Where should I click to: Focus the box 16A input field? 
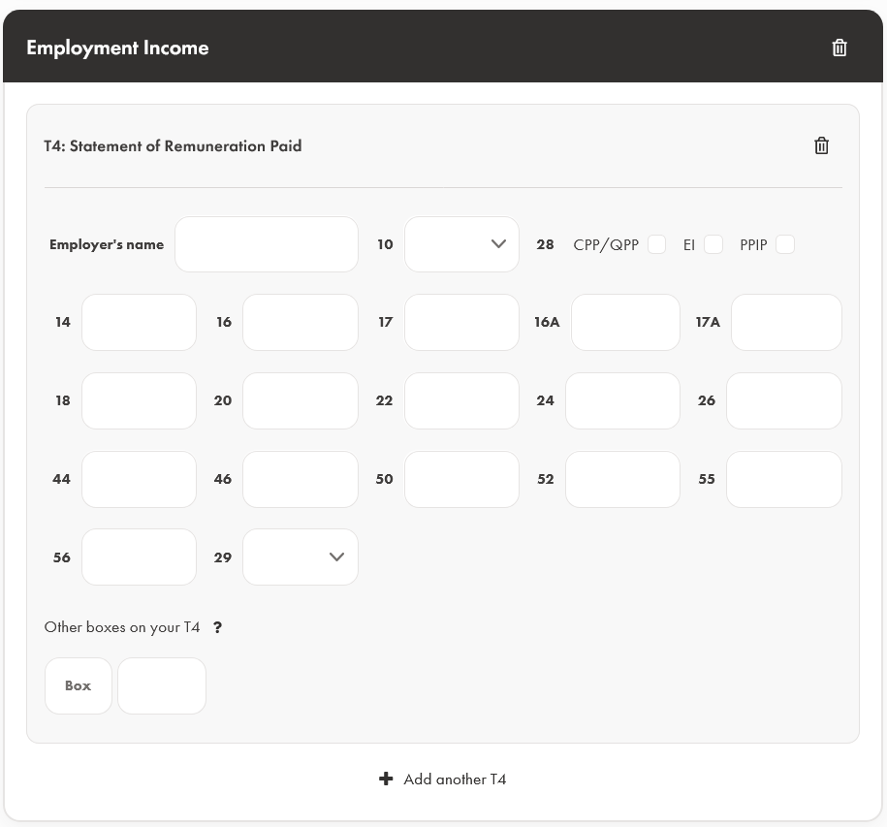point(625,322)
